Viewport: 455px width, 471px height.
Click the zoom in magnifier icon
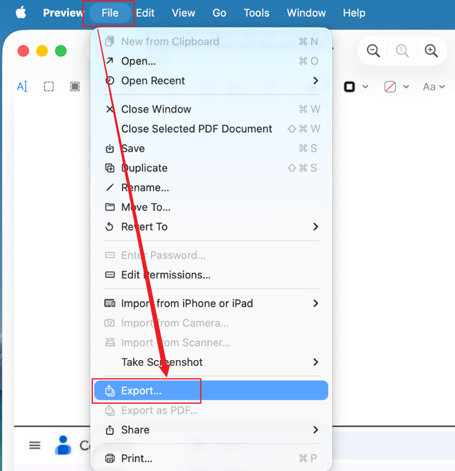point(431,51)
